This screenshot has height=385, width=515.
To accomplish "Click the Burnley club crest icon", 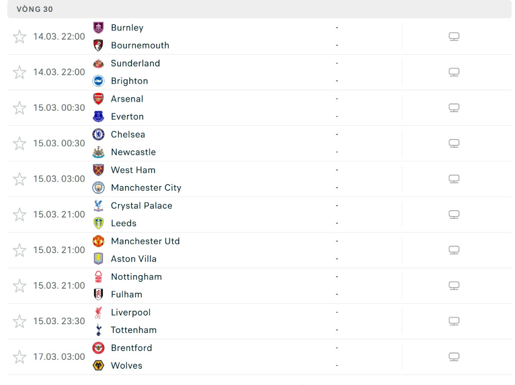I will [98, 28].
